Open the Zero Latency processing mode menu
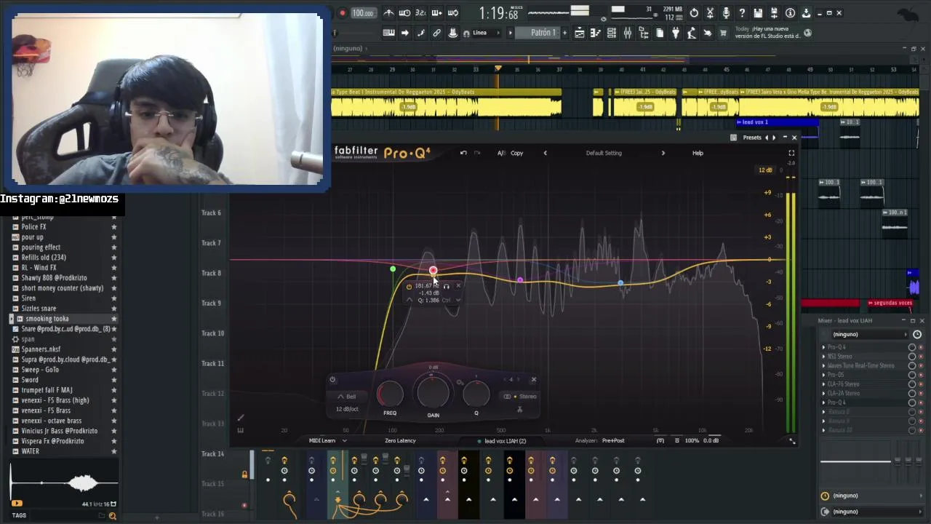 pyautogui.click(x=400, y=440)
